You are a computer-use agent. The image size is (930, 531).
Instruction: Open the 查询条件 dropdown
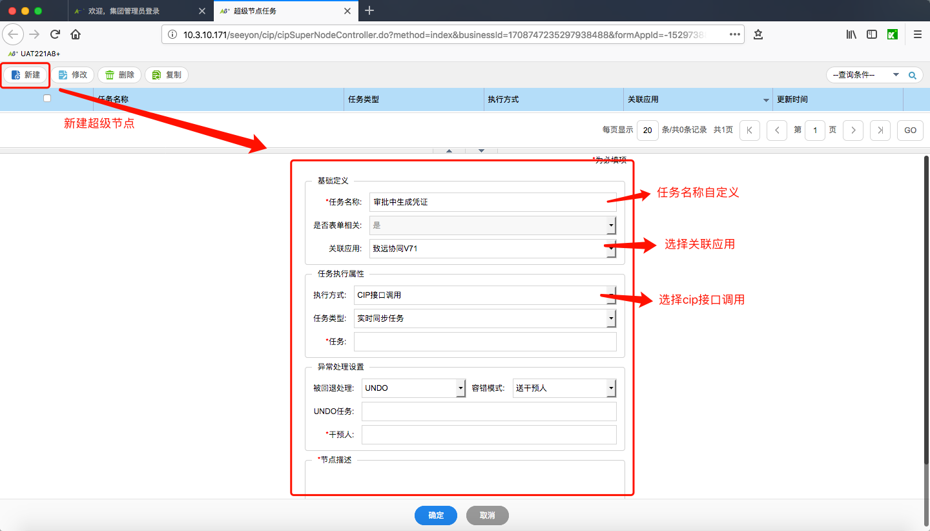[x=866, y=75]
